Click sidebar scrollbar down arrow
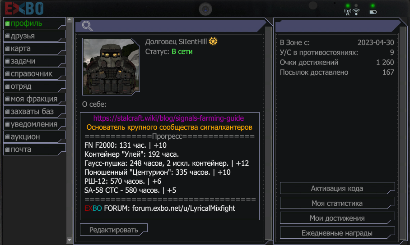Viewport: 410px width, 245px height. (x=69, y=240)
